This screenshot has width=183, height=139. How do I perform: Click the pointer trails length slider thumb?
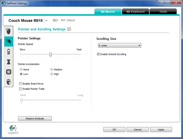click(x=21, y=100)
